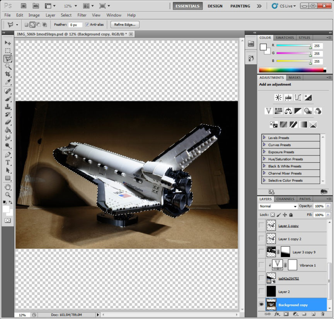Hide the Background copy layer
This screenshot has height=319, width=334.
point(262,305)
